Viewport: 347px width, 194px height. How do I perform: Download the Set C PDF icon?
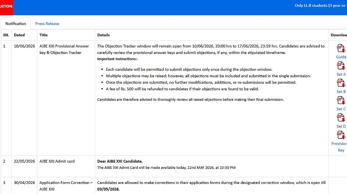tap(341, 100)
